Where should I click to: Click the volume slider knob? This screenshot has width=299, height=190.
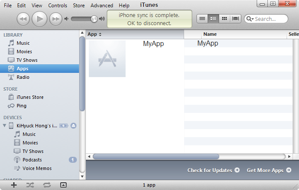tap(94, 19)
